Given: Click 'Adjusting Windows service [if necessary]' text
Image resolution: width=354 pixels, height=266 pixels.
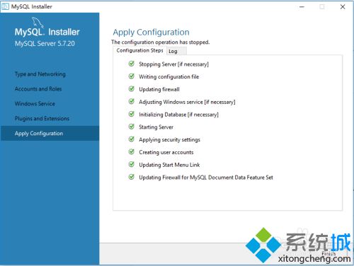Looking at the screenshot, I should tap(187, 102).
